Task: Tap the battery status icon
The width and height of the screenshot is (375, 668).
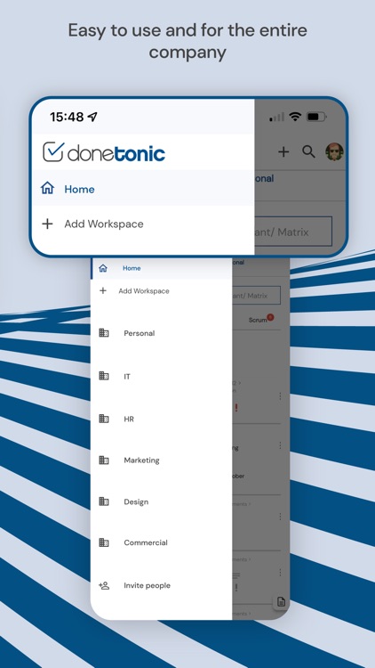Action: tap(315, 117)
